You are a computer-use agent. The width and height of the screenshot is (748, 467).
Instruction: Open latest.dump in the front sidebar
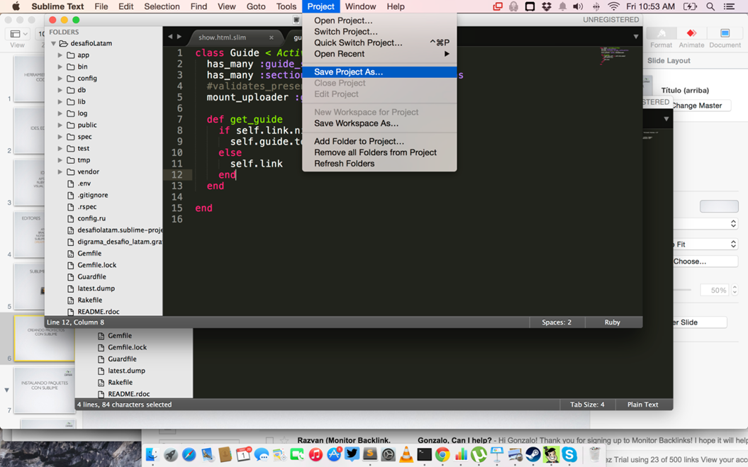coord(96,288)
